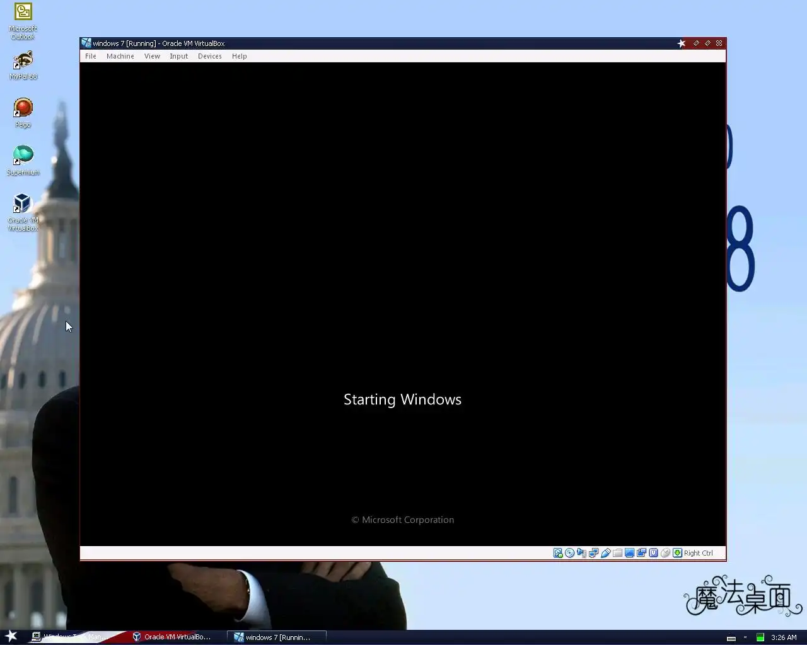
Task: Click the keyboard tray icon
Action: (x=731, y=637)
